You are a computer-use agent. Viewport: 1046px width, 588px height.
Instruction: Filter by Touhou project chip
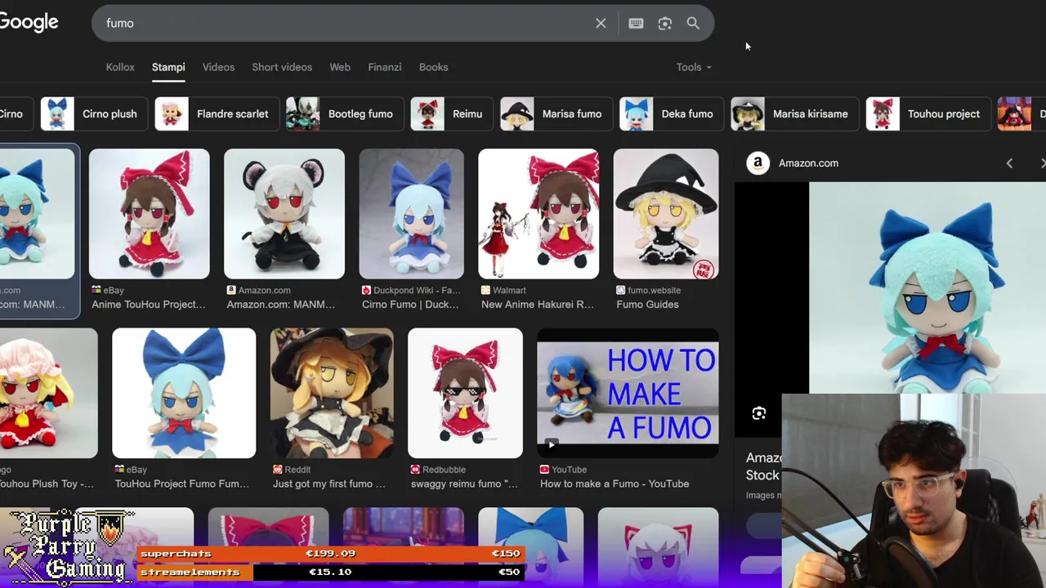point(928,114)
